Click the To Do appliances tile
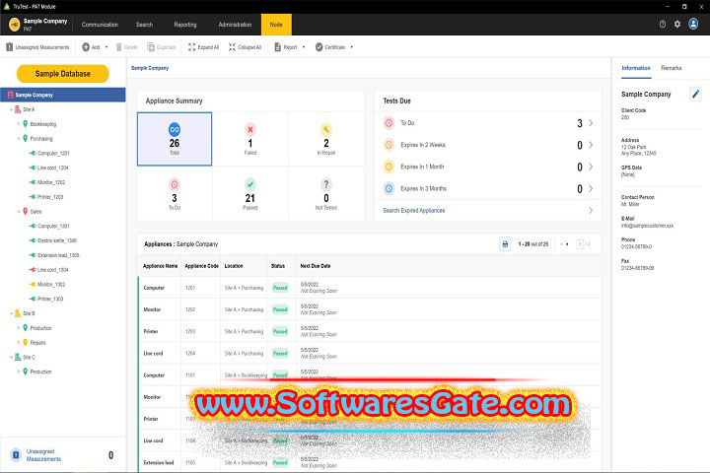 point(175,194)
